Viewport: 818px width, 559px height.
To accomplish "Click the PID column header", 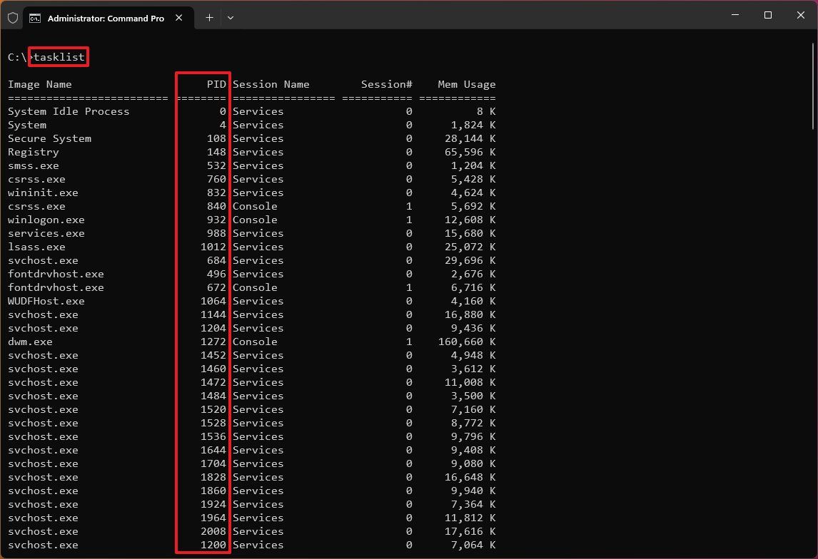I will point(216,83).
